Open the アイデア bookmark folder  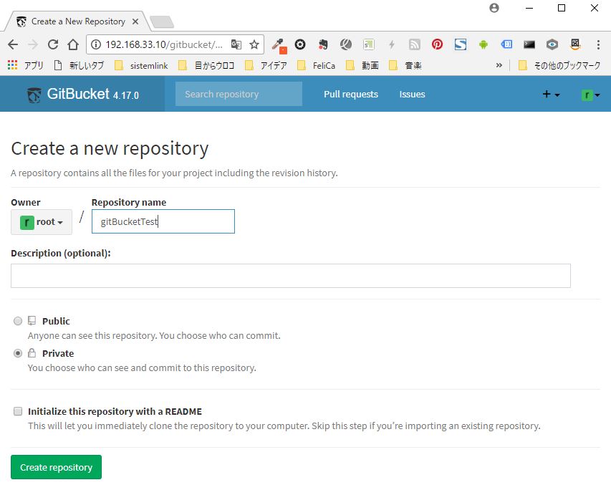[266, 65]
